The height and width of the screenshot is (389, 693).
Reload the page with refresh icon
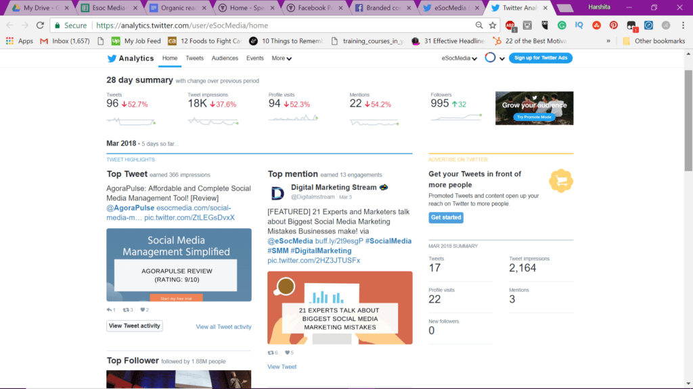click(x=40, y=25)
